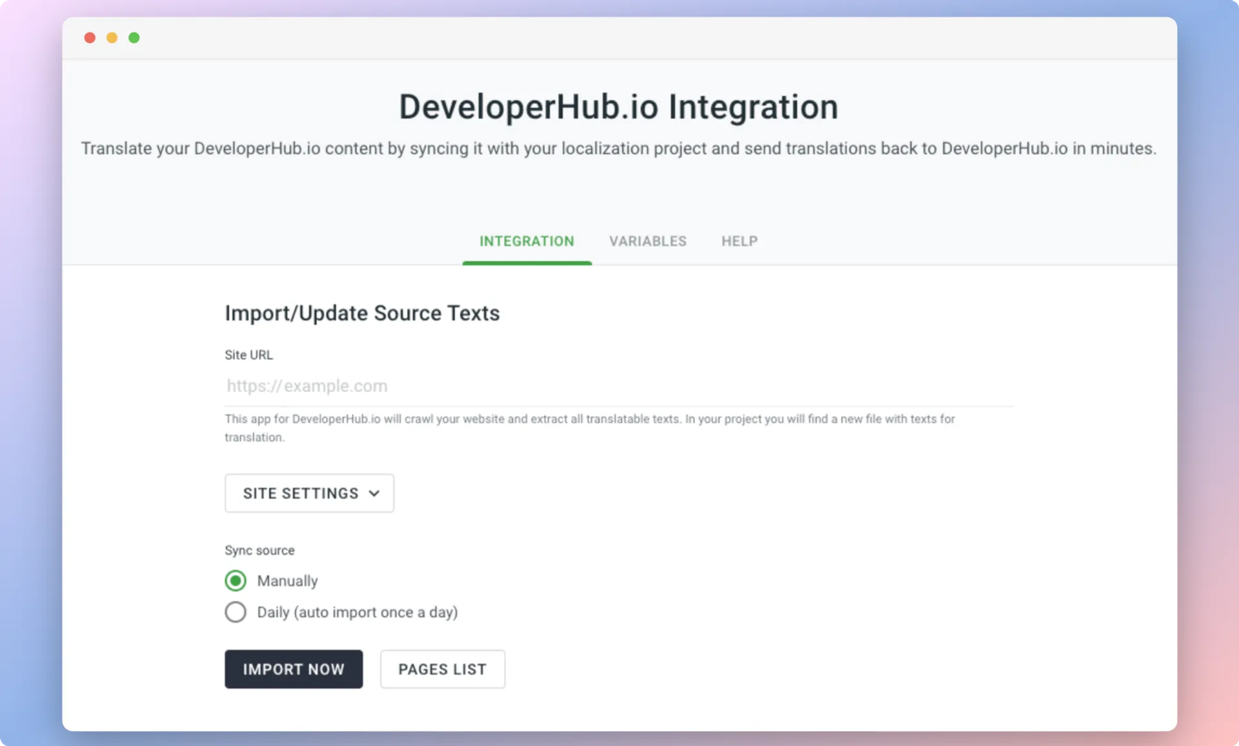Click the Sync source label

(259, 551)
